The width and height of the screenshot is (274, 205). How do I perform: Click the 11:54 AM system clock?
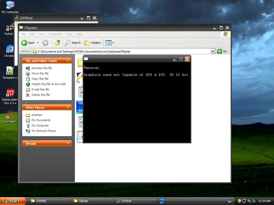click(264, 201)
